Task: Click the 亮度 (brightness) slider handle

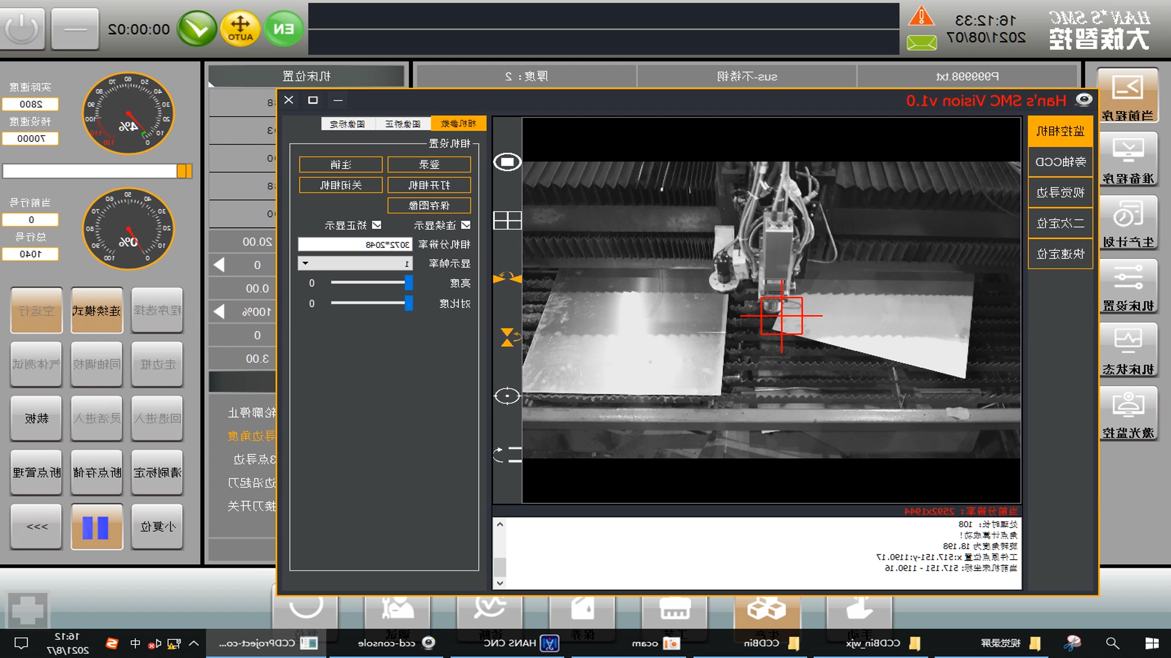Action: point(409,283)
